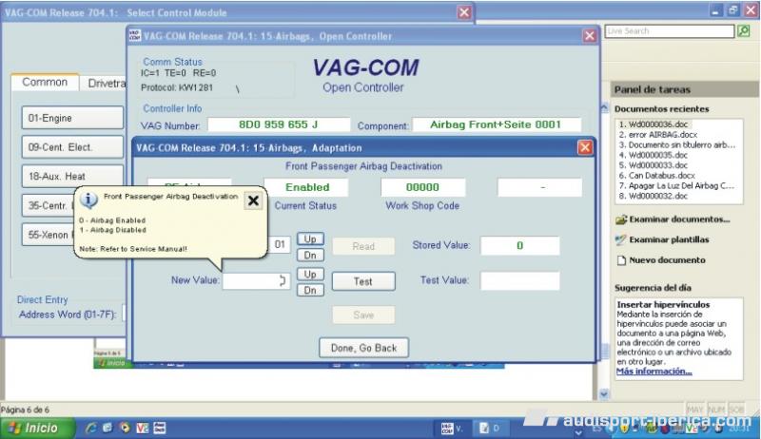Click the Nuevo documento link

668,260
